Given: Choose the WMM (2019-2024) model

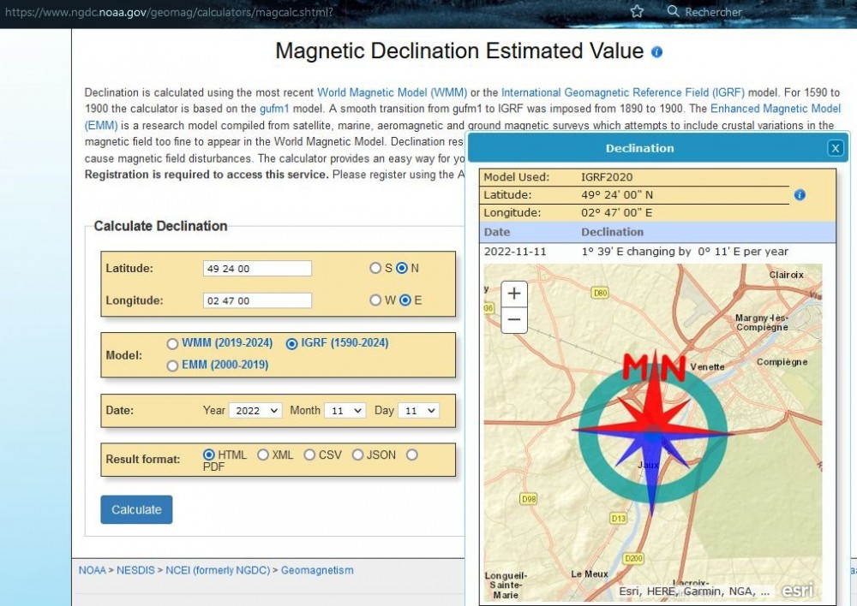Looking at the screenshot, I should pyautogui.click(x=173, y=343).
